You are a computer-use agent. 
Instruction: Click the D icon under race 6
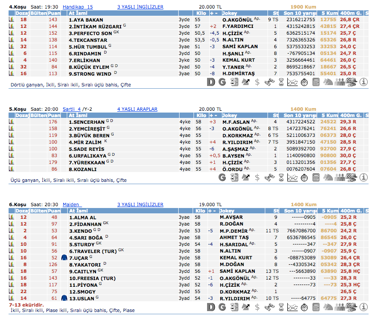(x=211, y=307)
